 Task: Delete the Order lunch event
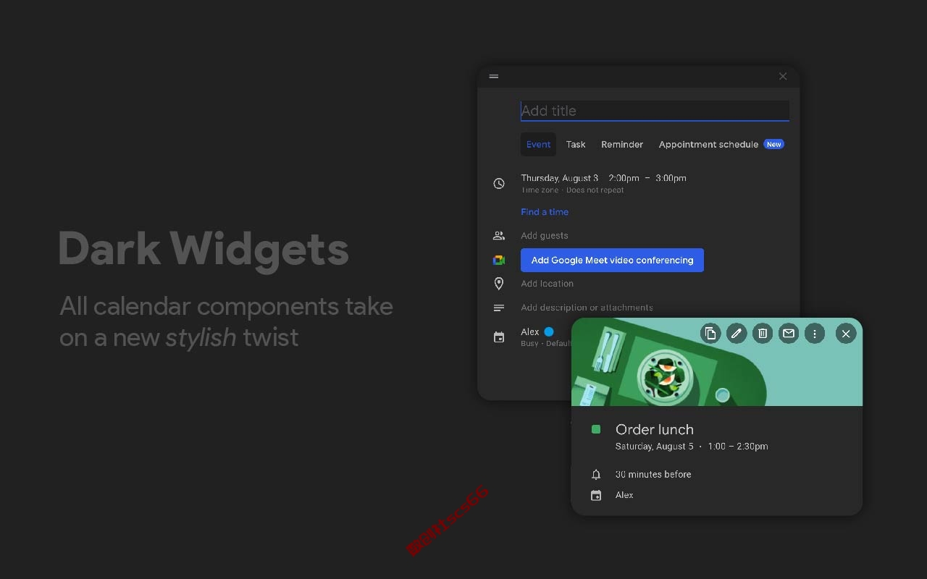763,333
